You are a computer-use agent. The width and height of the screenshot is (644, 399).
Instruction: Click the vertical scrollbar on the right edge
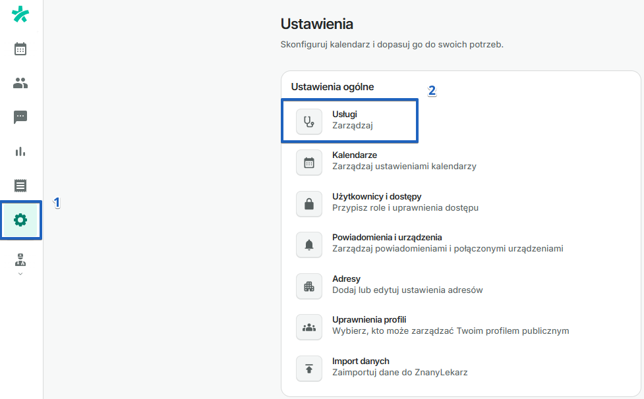[639, 198]
